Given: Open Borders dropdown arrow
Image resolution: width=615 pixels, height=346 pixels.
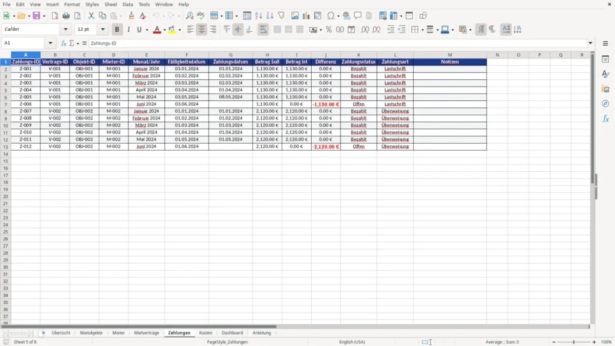Looking at the screenshot, I should (422, 30).
